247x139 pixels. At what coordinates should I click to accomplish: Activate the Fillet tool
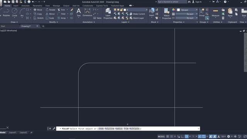coord(62,14)
